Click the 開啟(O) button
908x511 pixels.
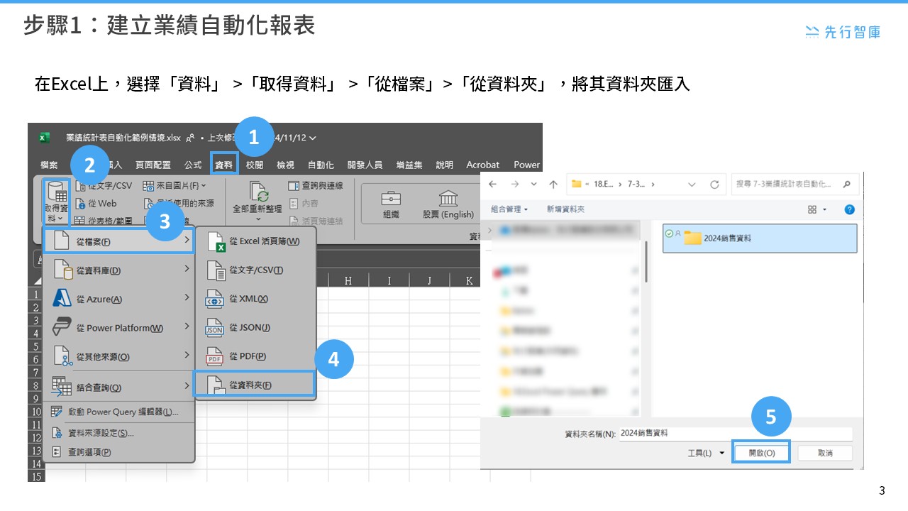coord(760,452)
